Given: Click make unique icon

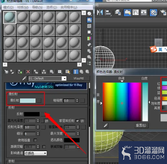Looking at the screenshot, I should point(44,72).
